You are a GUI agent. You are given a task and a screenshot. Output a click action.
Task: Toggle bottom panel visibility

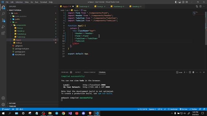coord(180,2)
